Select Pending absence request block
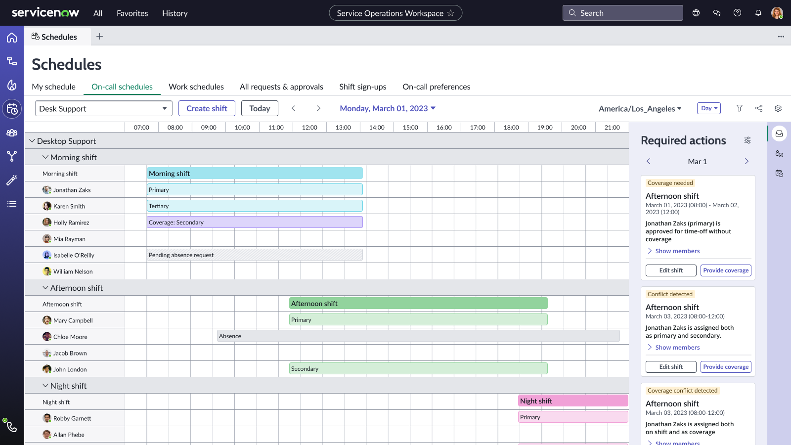The image size is (791, 445). point(255,255)
